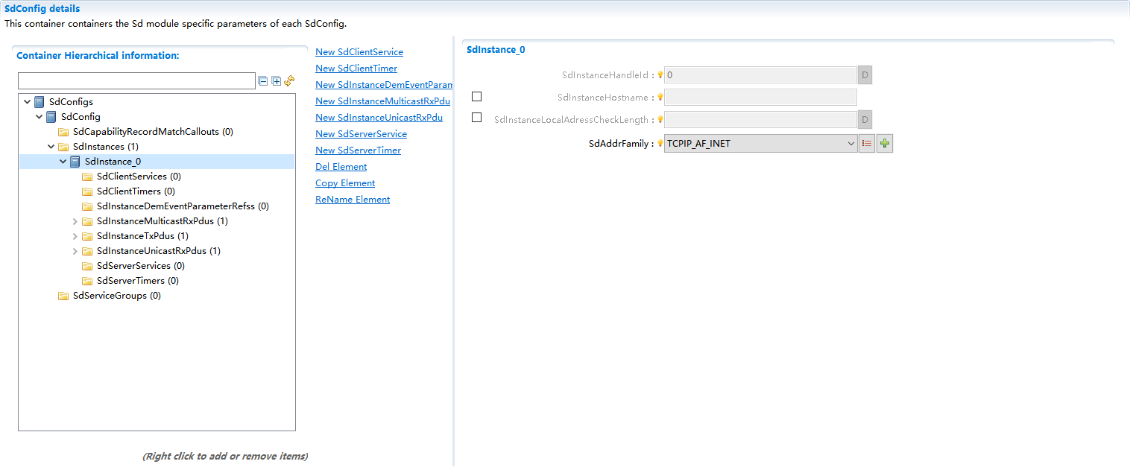
Task: Select the SdServiceGroups tree item
Action: click(x=117, y=295)
